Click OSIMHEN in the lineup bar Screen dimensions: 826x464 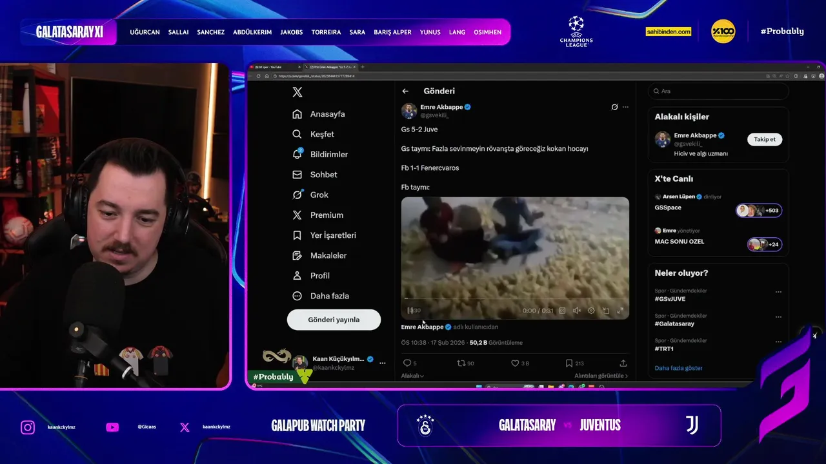tap(487, 32)
